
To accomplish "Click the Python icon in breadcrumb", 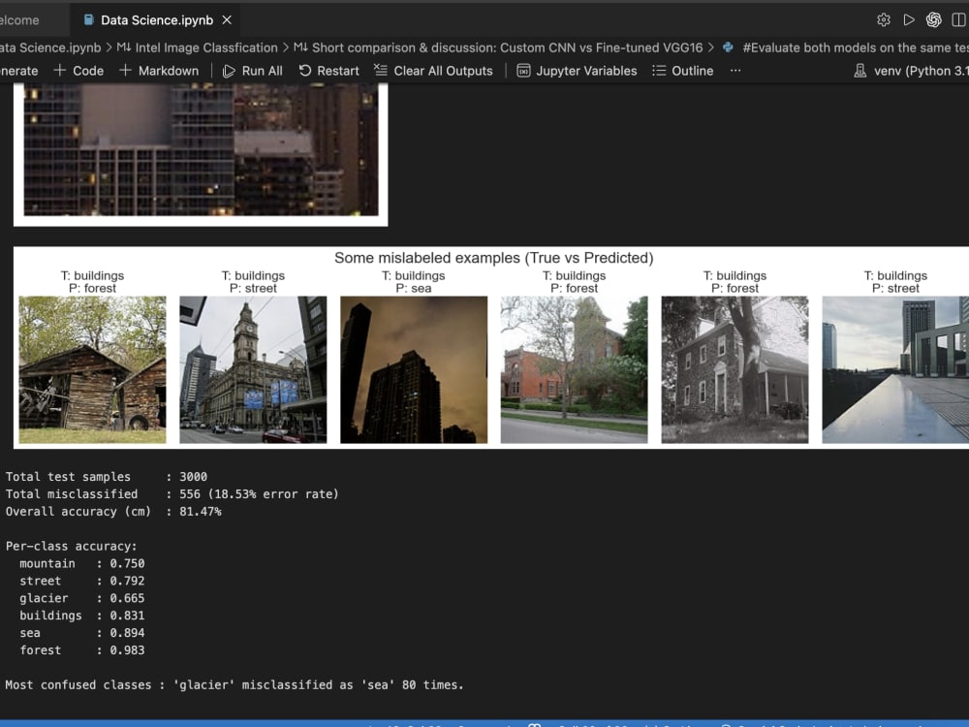I will tap(728, 47).
